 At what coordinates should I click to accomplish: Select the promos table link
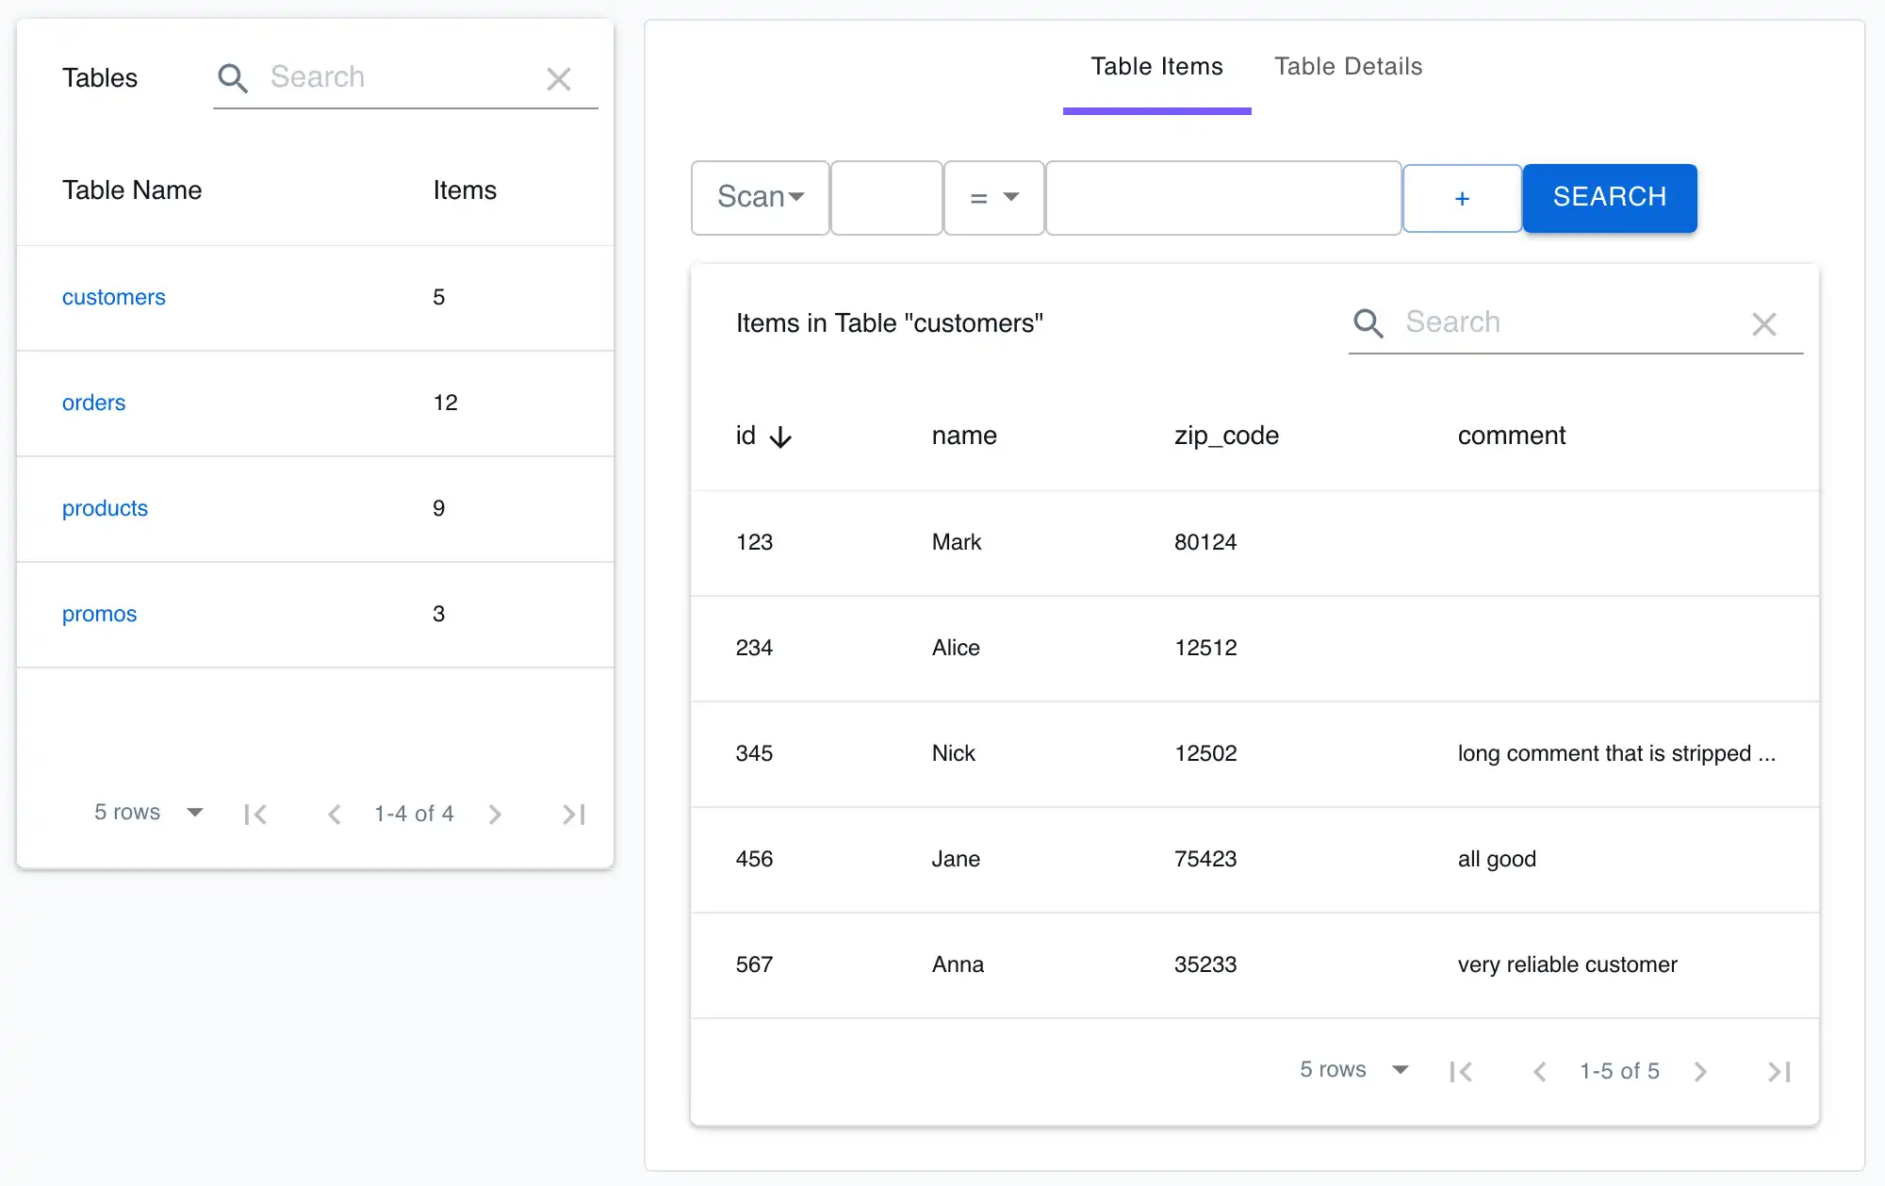click(98, 614)
